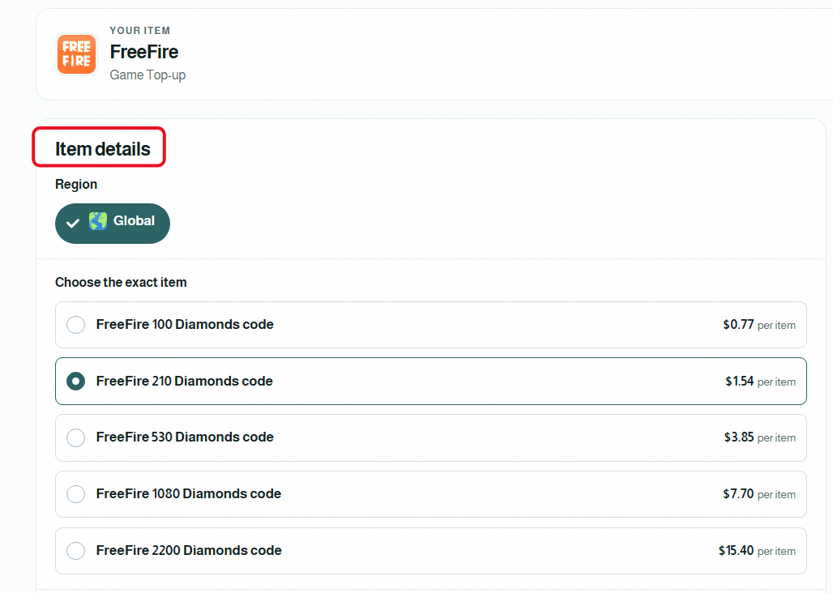Click the globe icon in Global chip
This screenshot has width=833, height=593.
coord(98,221)
